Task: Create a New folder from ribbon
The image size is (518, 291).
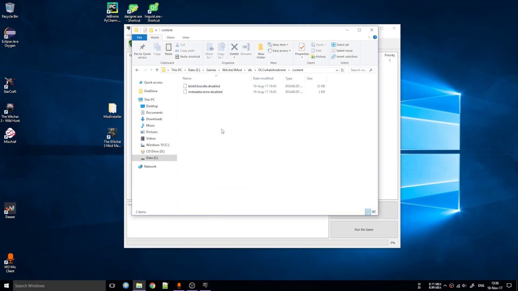Action: (x=261, y=51)
